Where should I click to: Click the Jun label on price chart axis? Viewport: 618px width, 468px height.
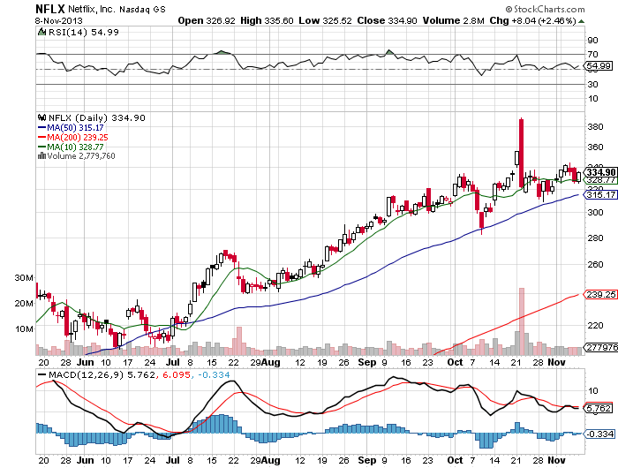pos(86,362)
